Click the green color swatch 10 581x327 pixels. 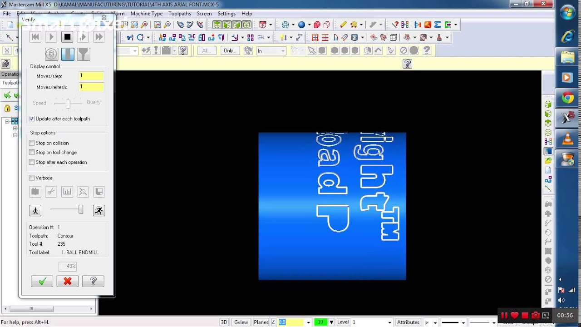point(320,322)
